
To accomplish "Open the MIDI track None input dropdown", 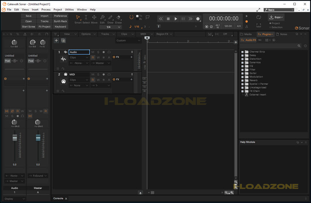I will pyautogui.click(x=79, y=85).
